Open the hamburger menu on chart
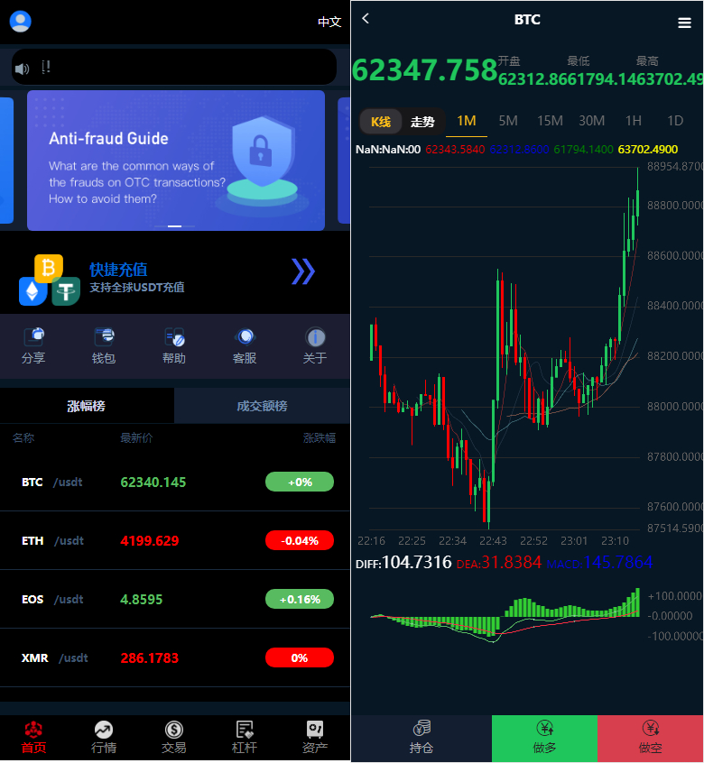704x763 pixels. [x=684, y=23]
